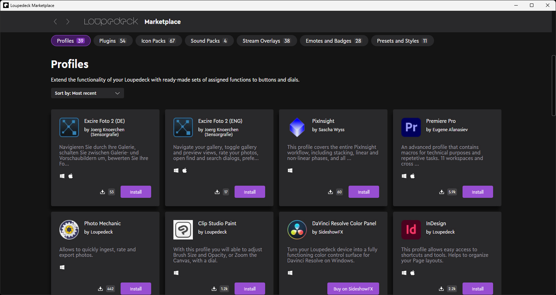The width and height of the screenshot is (556, 295).
Task: Click the Premiere Pro profile icon
Action: (411, 127)
